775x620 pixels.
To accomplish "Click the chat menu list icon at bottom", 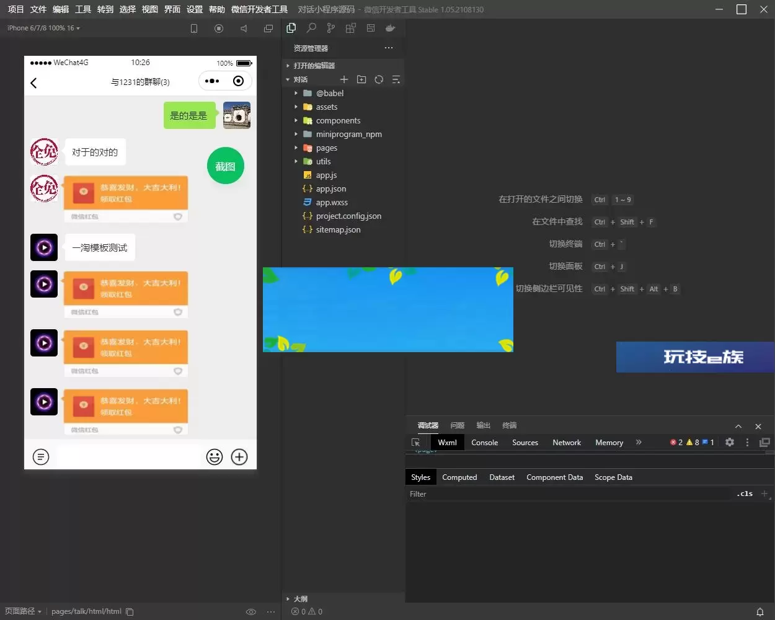I will pyautogui.click(x=41, y=457).
